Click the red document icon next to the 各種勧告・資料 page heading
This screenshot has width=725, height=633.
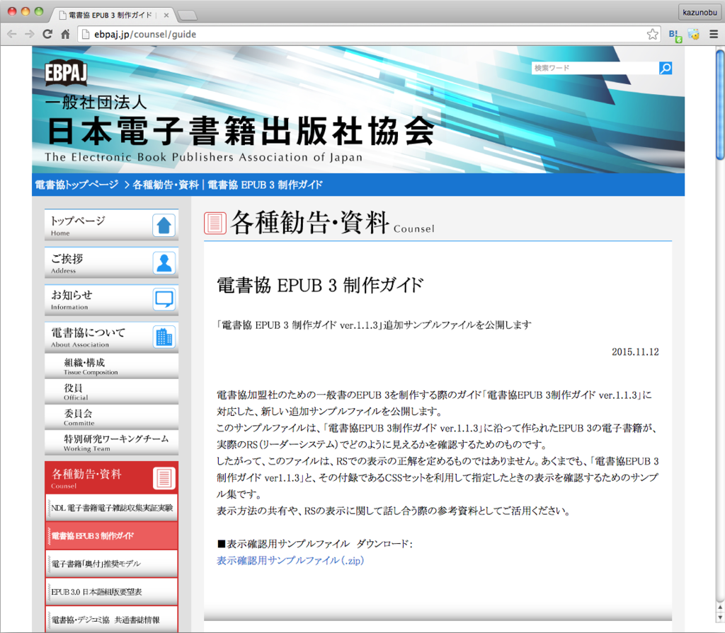(215, 223)
